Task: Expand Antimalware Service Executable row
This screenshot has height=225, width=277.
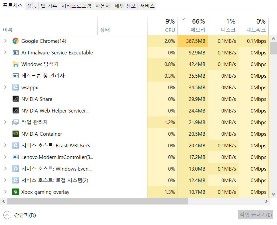Action: (x=5, y=52)
